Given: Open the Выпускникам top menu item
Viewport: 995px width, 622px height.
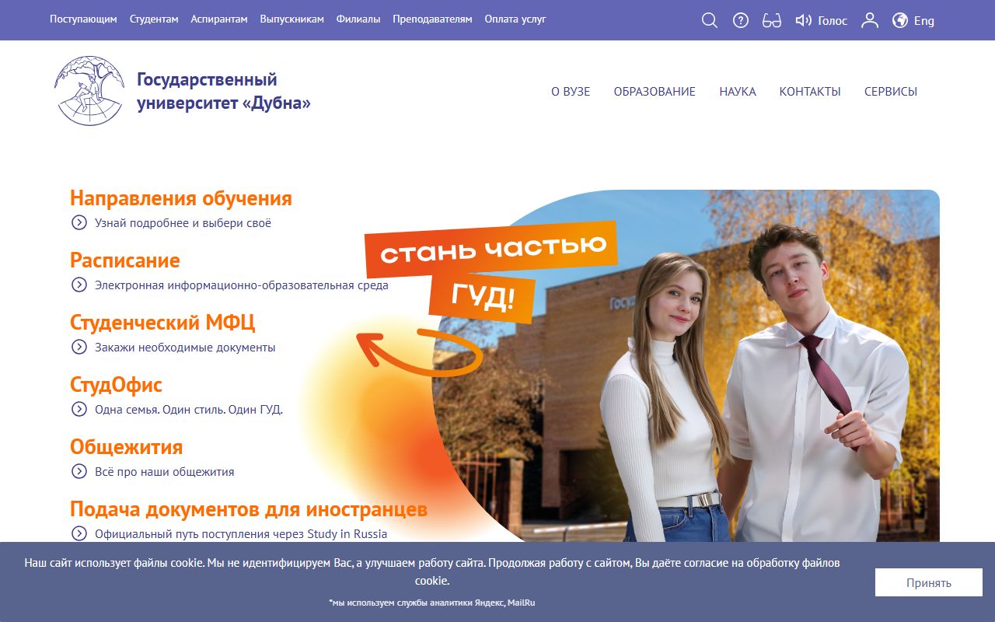Looking at the screenshot, I should pyautogui.click(x=292, y=19).
